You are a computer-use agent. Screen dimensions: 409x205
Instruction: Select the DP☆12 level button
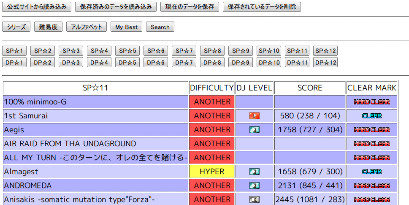(325, 62)
